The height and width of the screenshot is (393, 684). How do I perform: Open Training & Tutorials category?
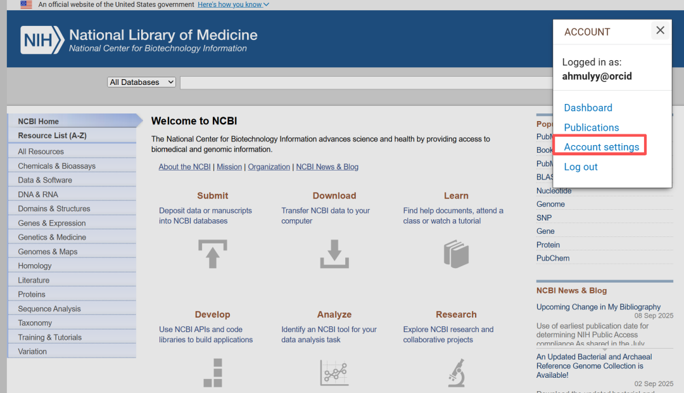(x=72, y=337)
